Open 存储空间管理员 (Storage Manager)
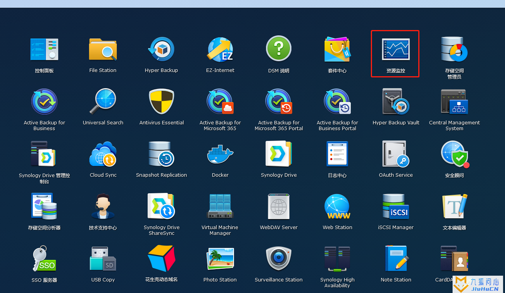The image size is (505, 293). 454,49
